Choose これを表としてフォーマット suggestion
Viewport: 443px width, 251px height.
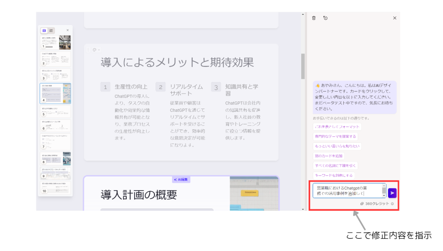pos(337,127)
